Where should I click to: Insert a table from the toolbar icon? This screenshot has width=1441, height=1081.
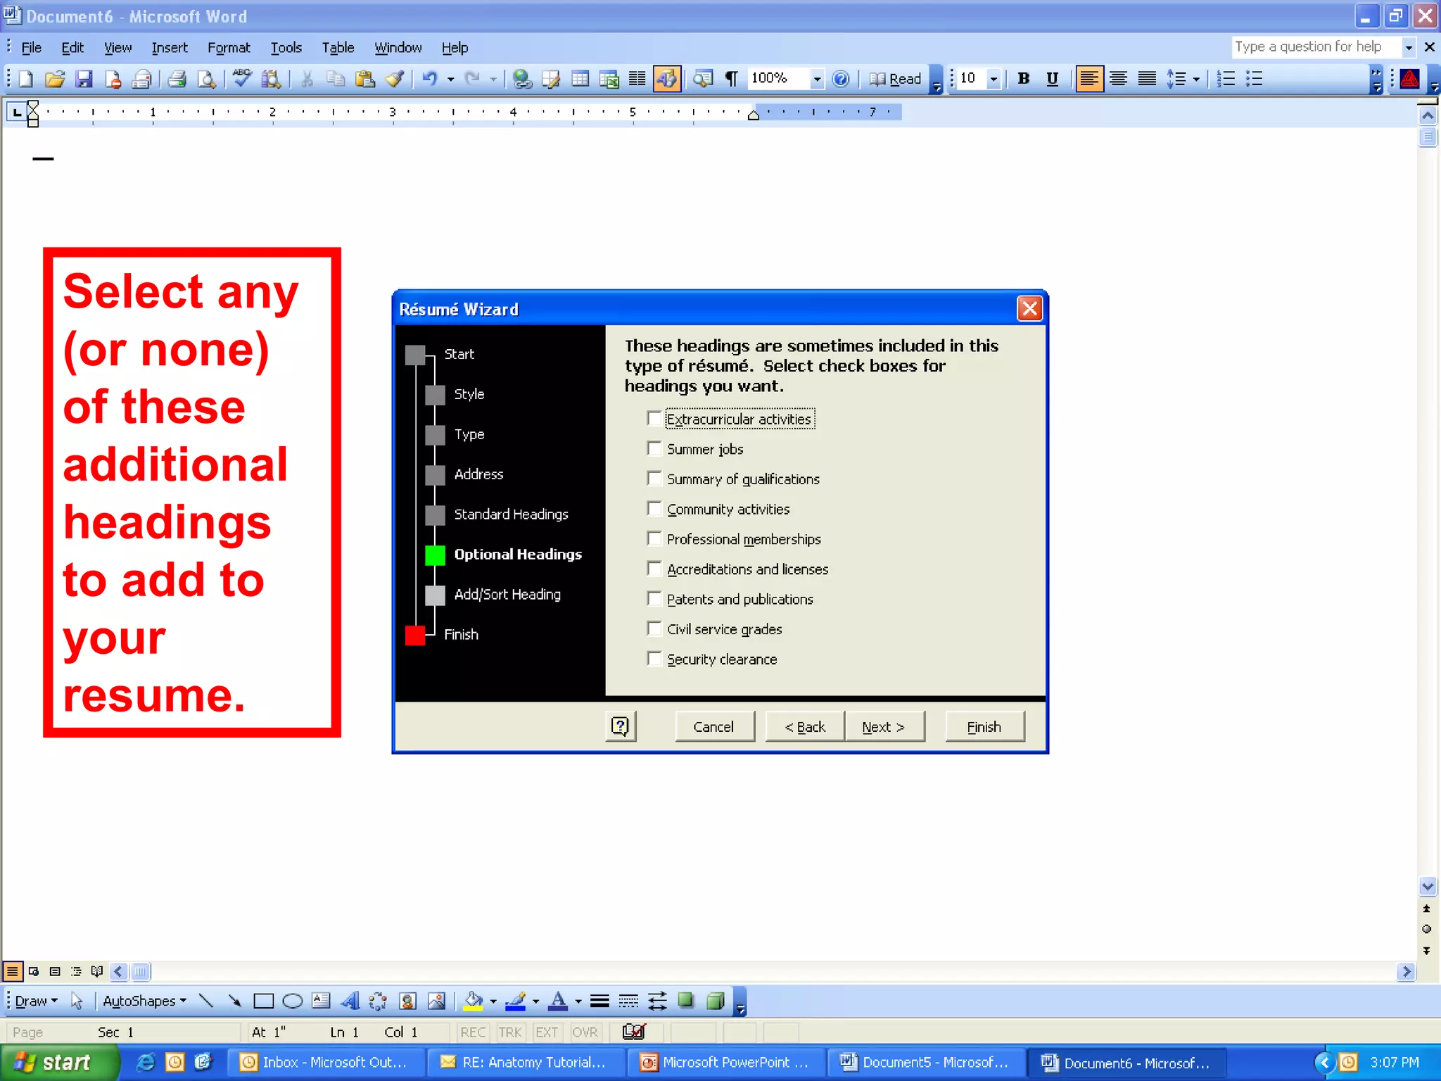[x=580, y=79]
